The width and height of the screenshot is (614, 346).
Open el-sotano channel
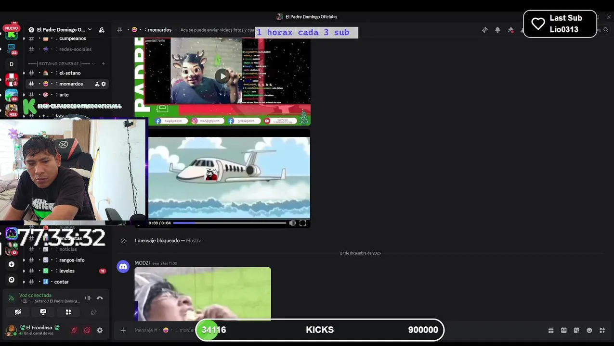(66, 73)
